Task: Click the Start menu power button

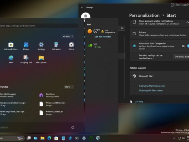Action: pos(72,127)
